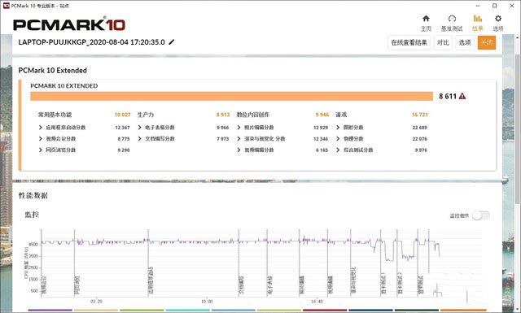Click 在线查看结果 view online button
521x313 pixels.
point(409,42)
